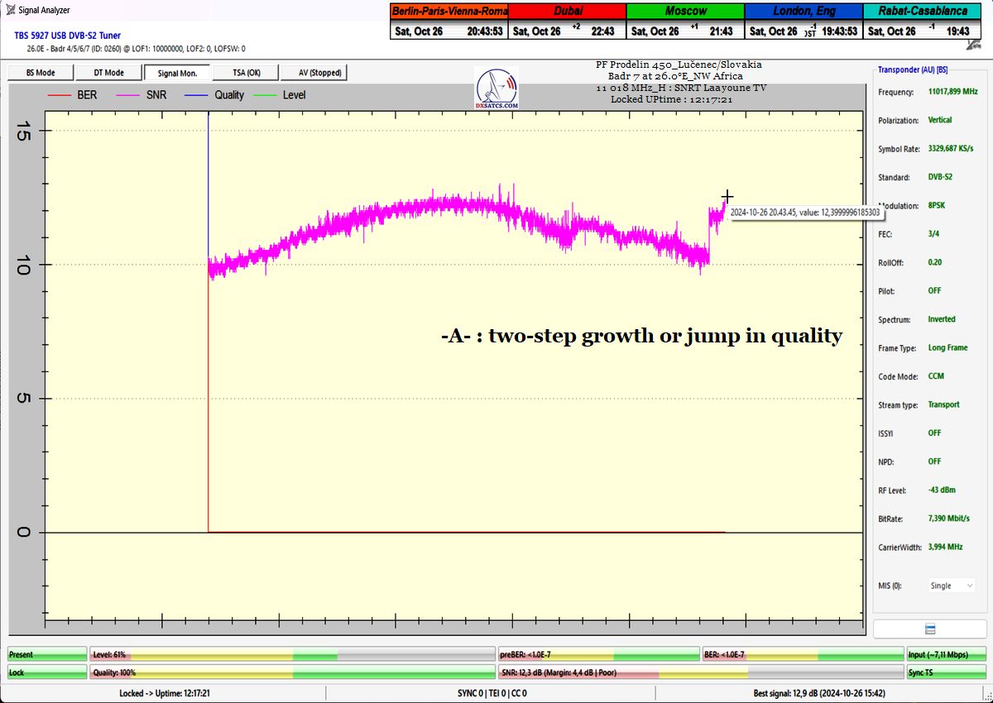Click the blue Quality legend line
Viewport: 993px width, 703px height.
coord(196,95)
